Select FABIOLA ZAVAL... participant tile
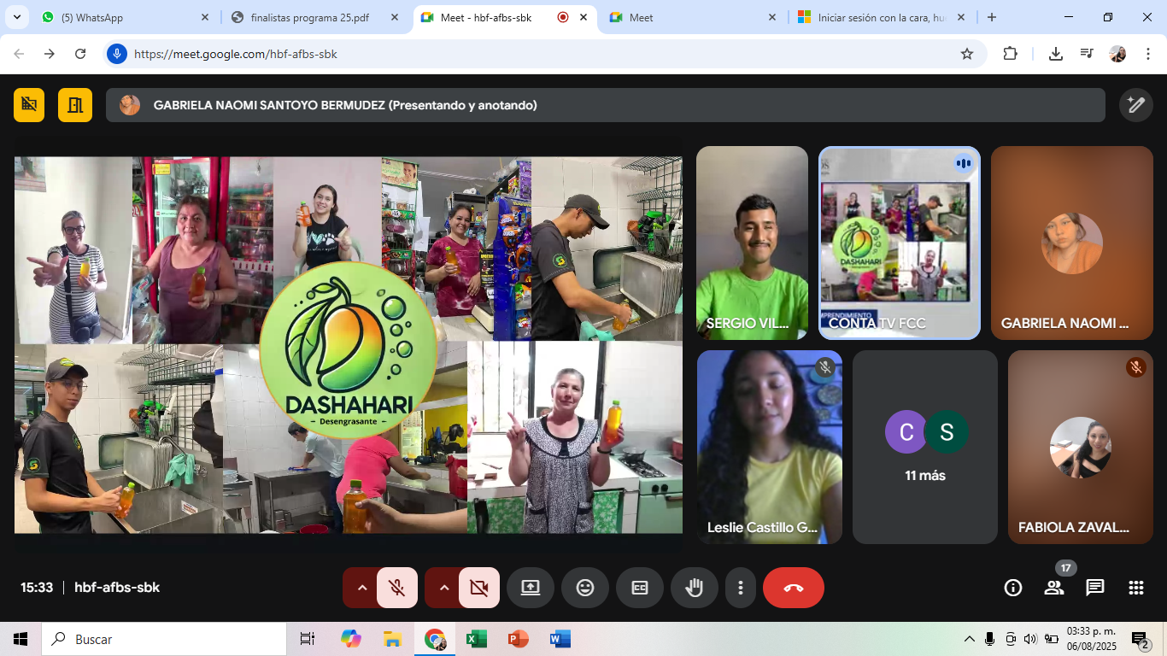The image size is (1167, 656). click(1081, 447)
